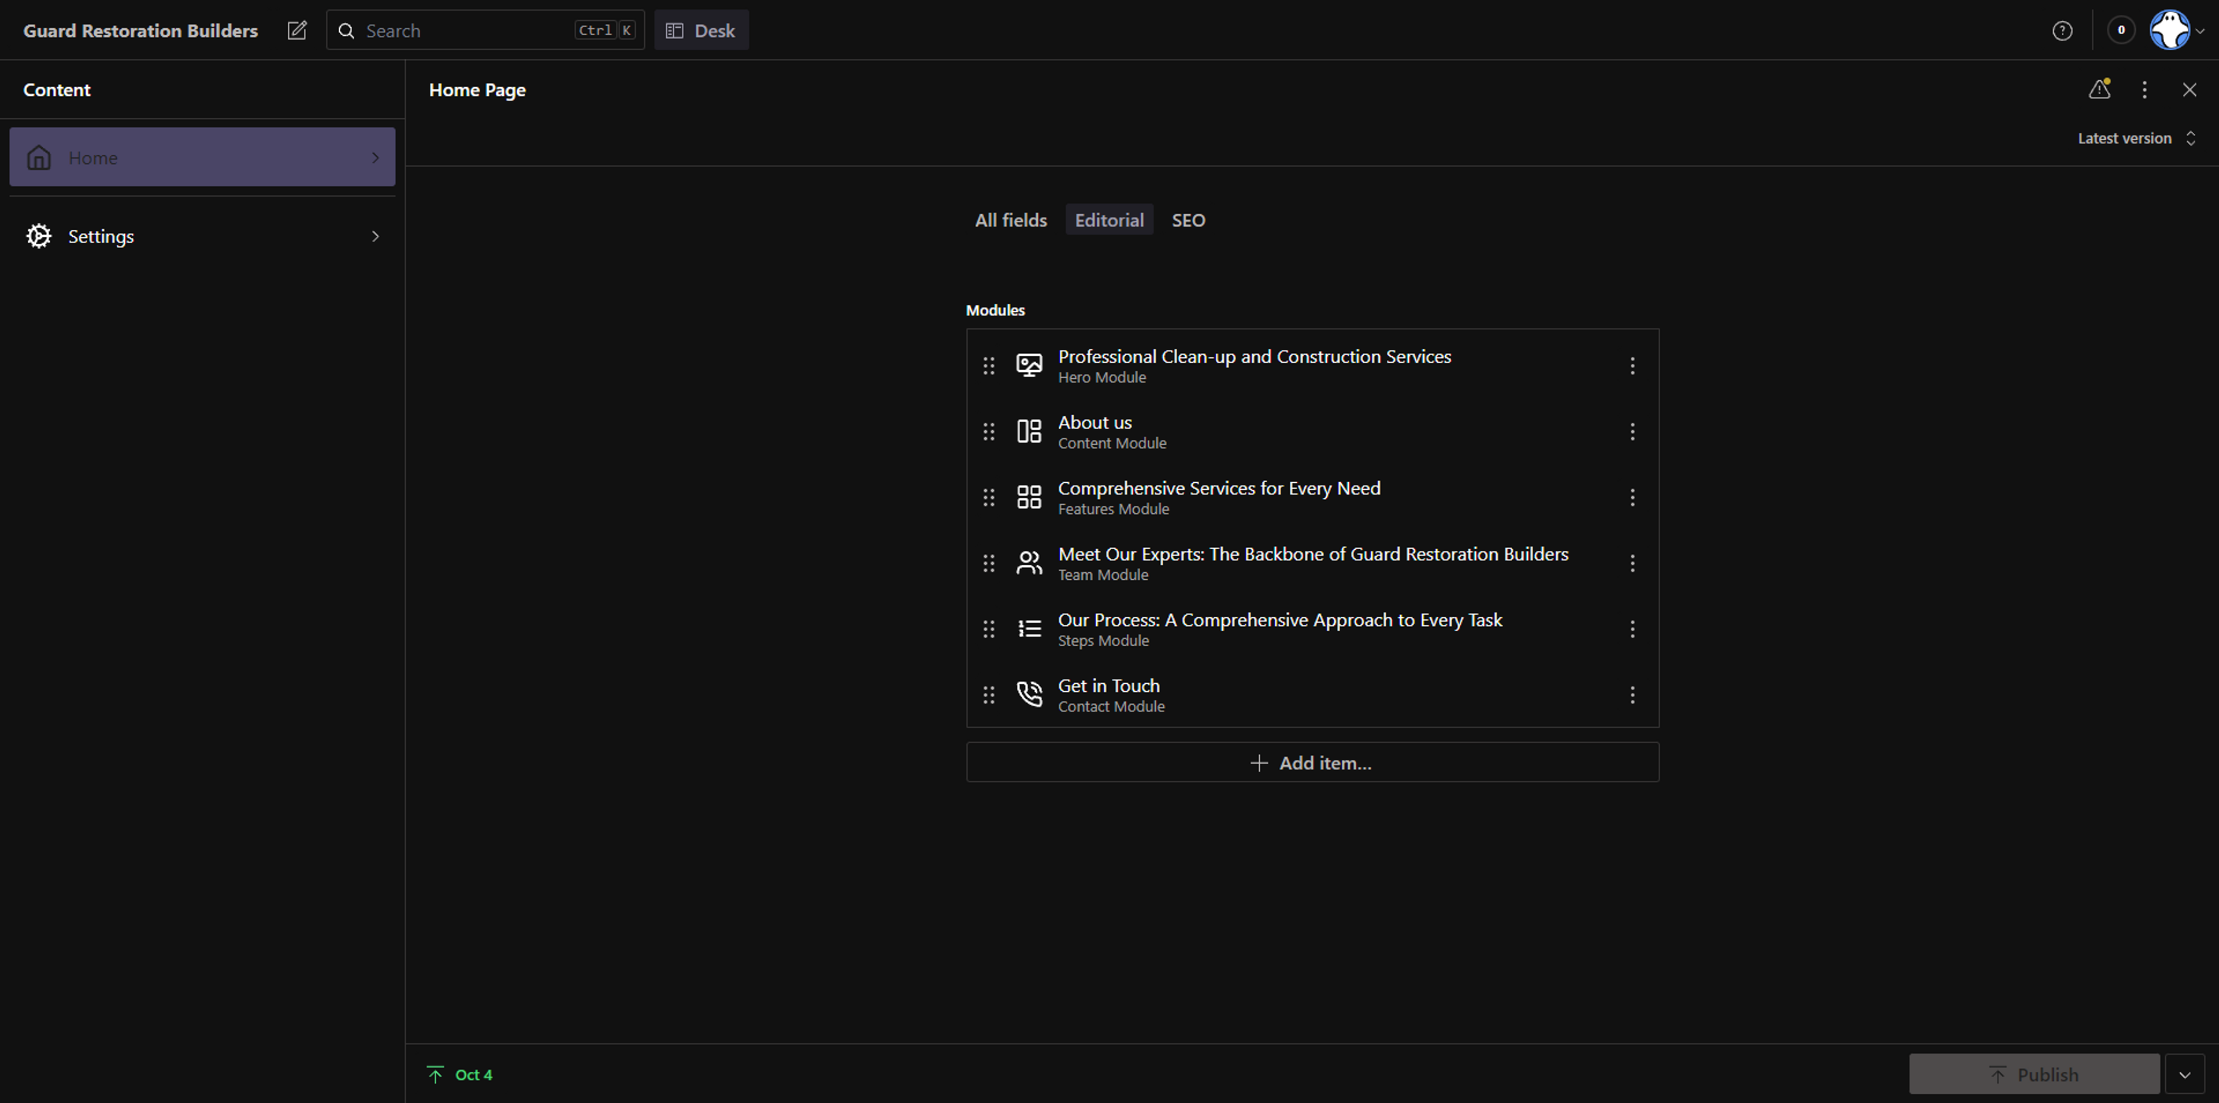The image size is (2219, 1103).
Task: Click the Contact Module phone icon
Action: click(x=1029, y=695)
